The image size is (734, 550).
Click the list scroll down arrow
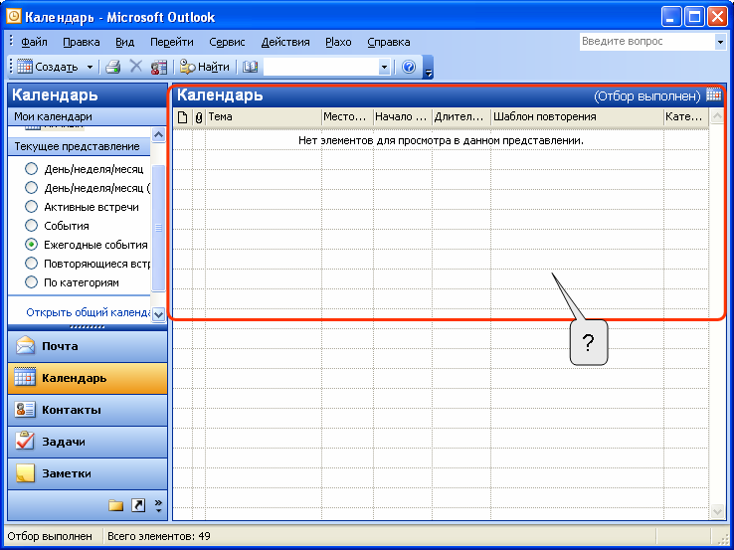coord(717,512)
